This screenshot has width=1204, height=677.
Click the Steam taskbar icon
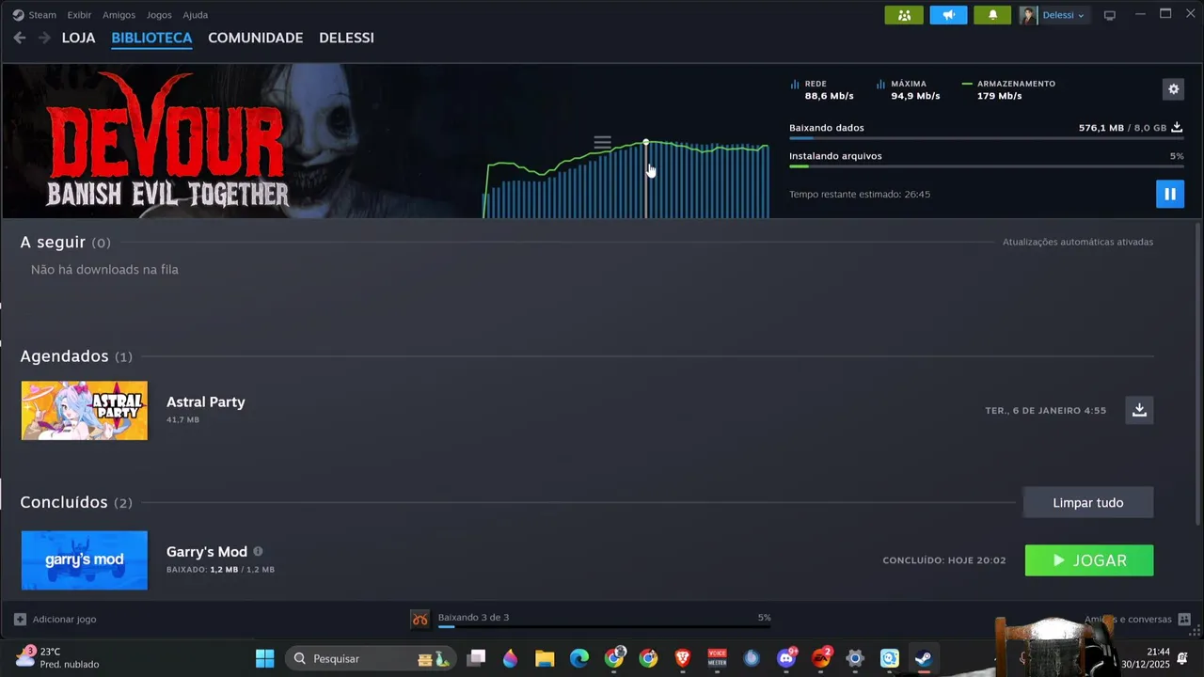pos(924,658)
